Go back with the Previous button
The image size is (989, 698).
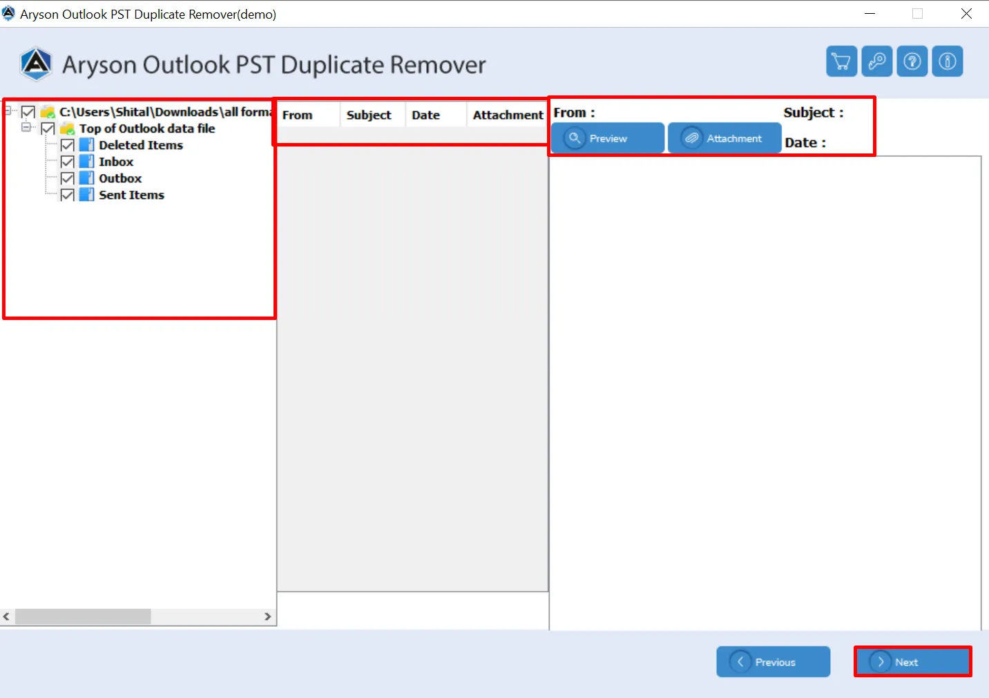(773, 661)
